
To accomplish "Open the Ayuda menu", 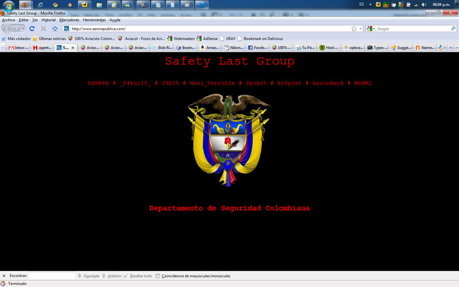I will [x=115, y=20].
